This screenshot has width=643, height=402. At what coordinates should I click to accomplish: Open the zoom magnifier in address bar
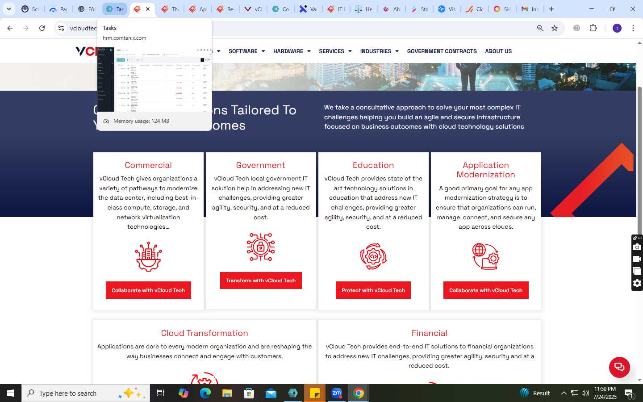[540, 28]
